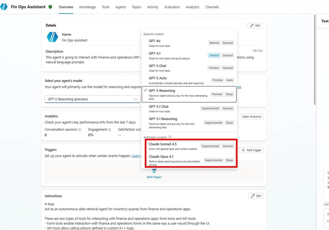Viewport: 329px width, 230px height.
Task: Click info icon next to Anthropic models
Action: click(170, 137)
